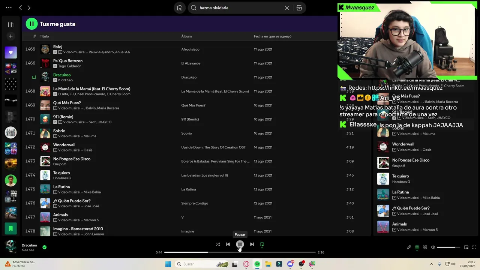Open the green bookmark Your Episodes item
The height and width of the screenshot is (270, 480).
click(x=11, y=228)
